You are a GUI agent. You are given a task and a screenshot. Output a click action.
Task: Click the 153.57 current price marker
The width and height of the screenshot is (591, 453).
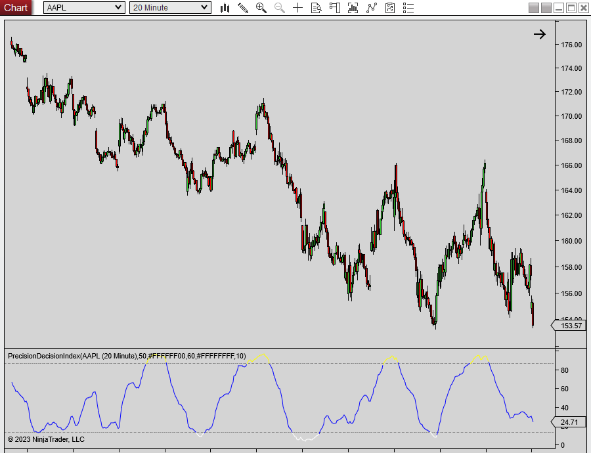(x=569, y=326)
